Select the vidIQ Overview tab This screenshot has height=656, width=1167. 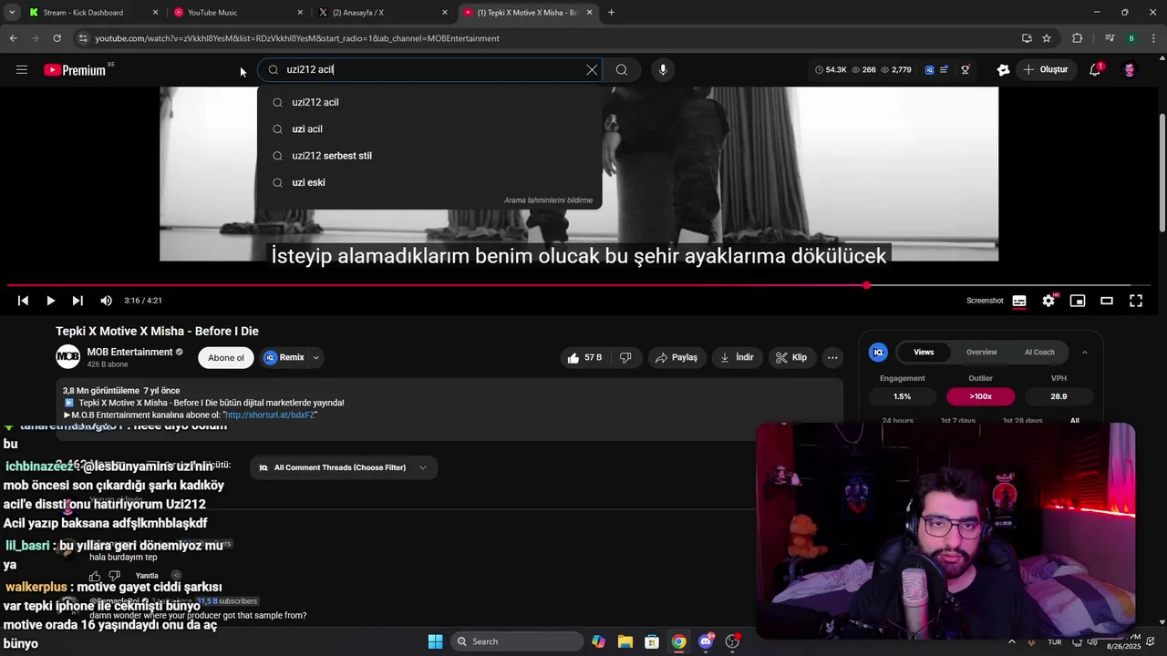[x=982, y=353]
